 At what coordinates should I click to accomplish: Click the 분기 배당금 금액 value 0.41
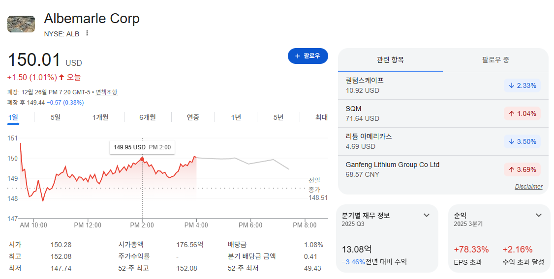click(x=310, y=256)
